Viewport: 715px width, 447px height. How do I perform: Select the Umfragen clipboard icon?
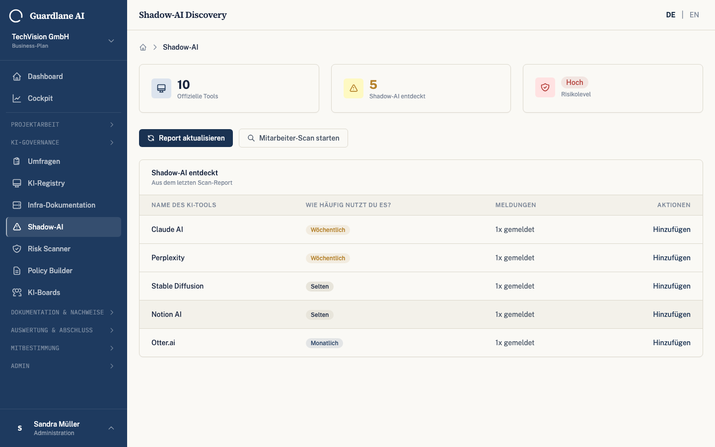point(17,161)
